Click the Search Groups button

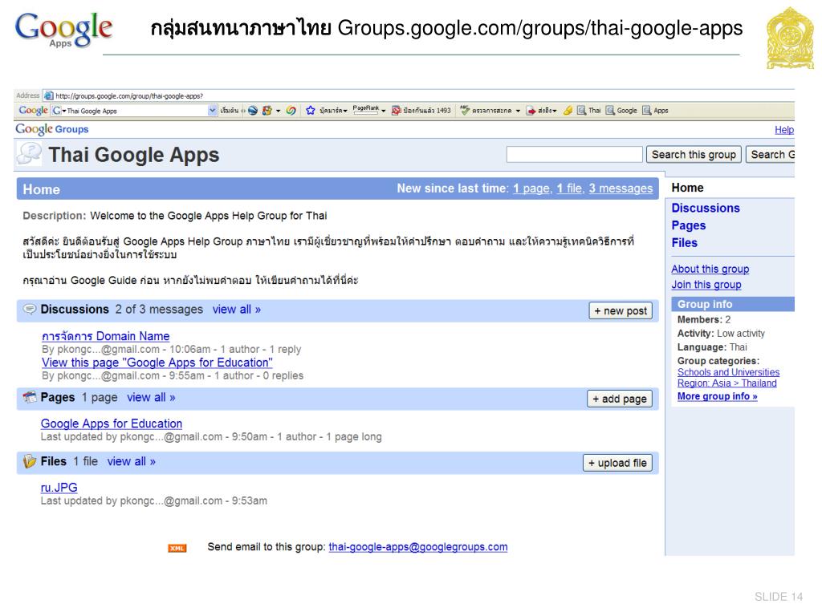click(770, 155)
